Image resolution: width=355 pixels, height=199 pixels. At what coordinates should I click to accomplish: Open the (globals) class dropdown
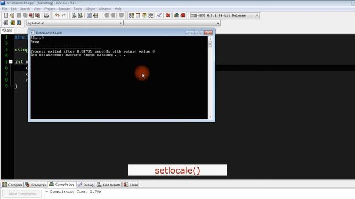click(x=121, y=23)
